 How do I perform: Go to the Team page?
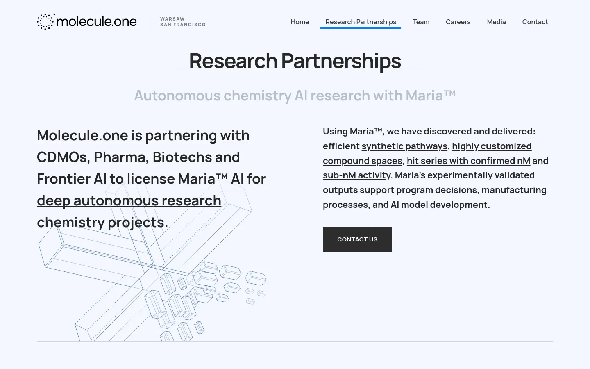pos(421,22)
